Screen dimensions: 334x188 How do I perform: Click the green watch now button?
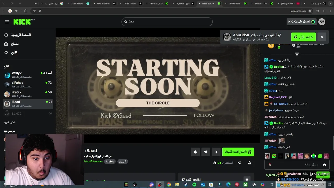pyautogui.click(x=303, y=37)
